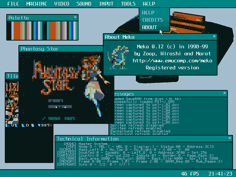236x177 pixels.
Task: Close the Palette window via its asterisk
Action: (x=75, y=17)
